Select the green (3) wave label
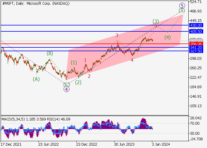Image resolution: width=207 pixels, height=148 pixels. click(x=156, y=21)
